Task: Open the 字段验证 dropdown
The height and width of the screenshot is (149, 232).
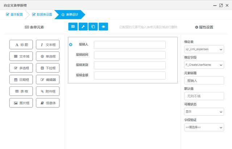Action: tap(204, 127)
